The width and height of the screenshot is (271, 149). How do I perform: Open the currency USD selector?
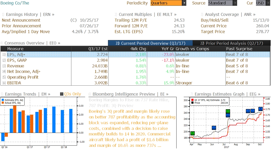(263, 3)
